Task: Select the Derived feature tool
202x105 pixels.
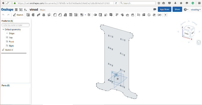Action: click(x=154, y=15)
